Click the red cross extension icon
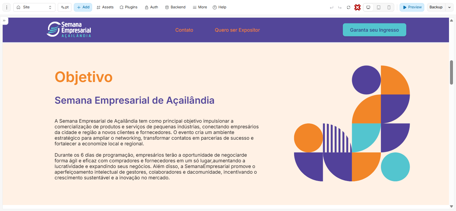Screen dimensions: 456x211 point(358,7)
